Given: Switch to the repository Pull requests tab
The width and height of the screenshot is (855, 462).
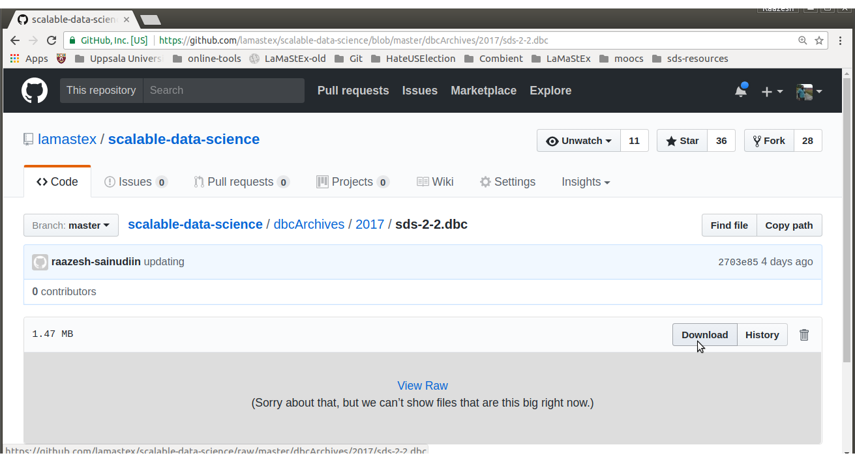Looking at the screenshot, I should tap(241, 182).
